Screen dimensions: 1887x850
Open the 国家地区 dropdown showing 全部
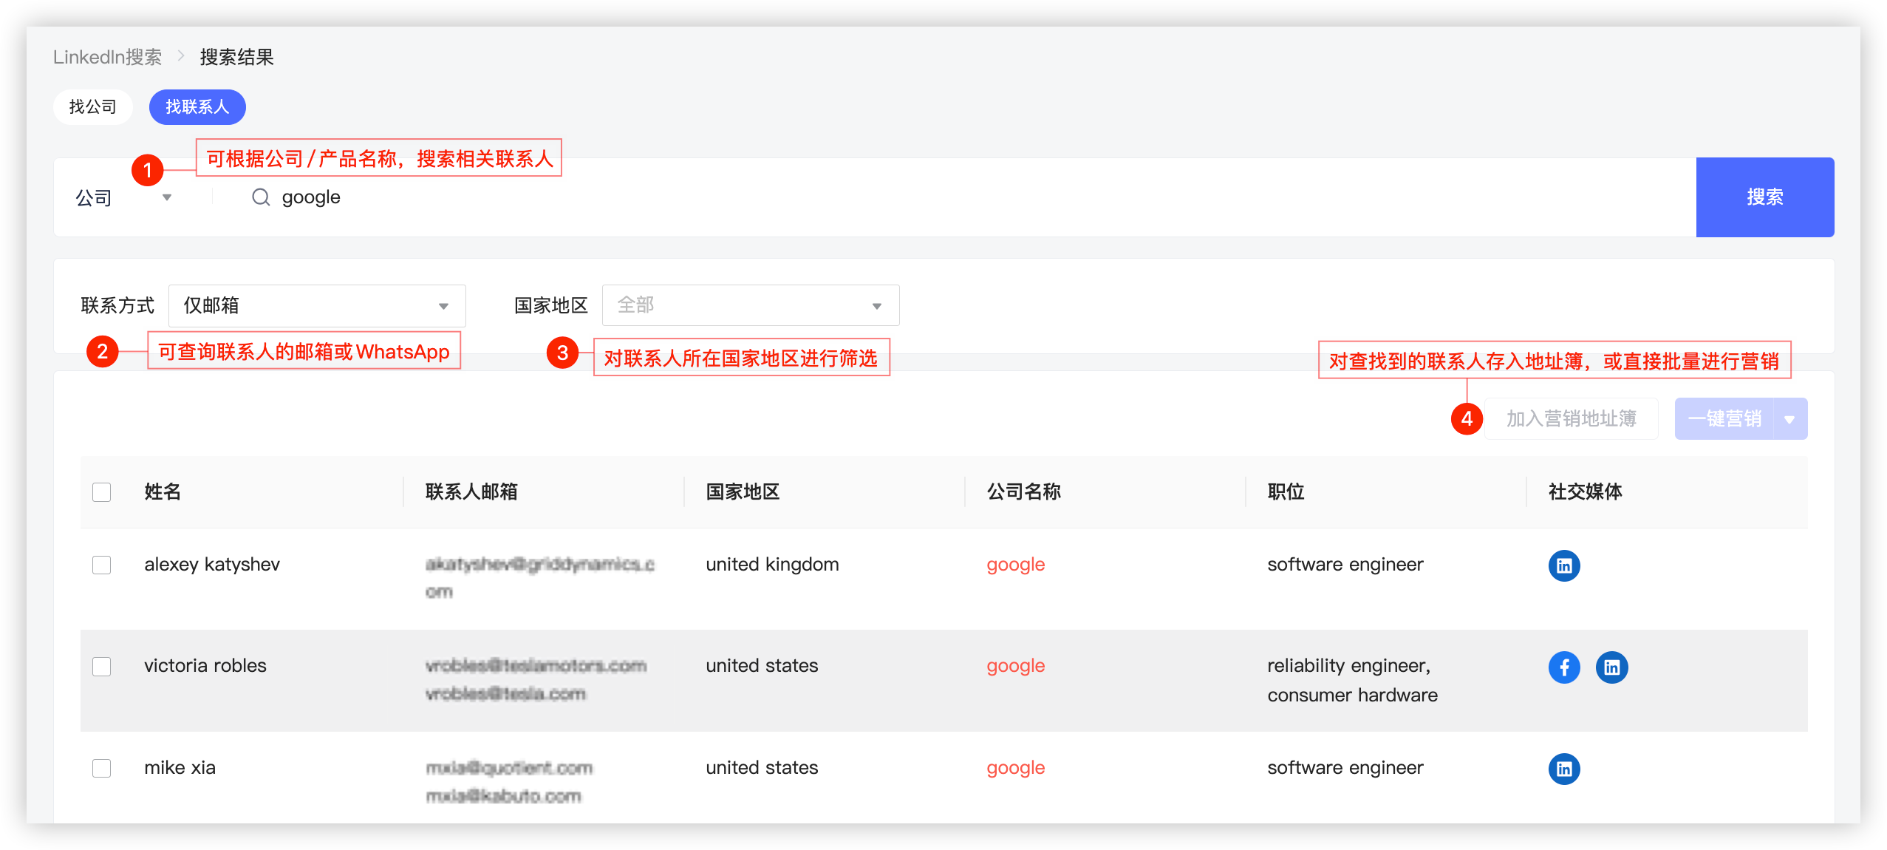tap(751, 305)
